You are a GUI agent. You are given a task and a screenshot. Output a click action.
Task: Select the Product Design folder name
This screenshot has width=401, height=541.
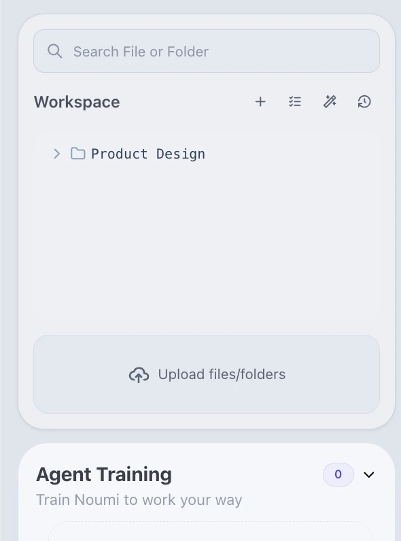[148, 154]
